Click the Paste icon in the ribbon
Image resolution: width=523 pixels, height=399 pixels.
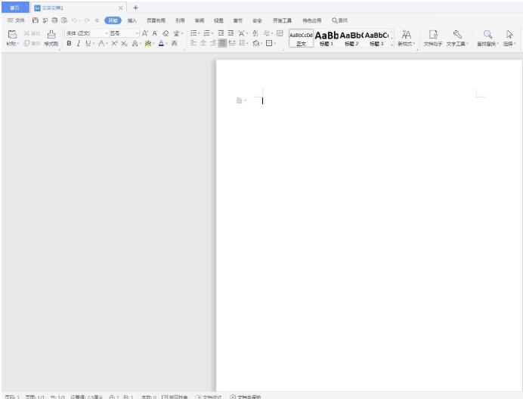pos(11,35)
